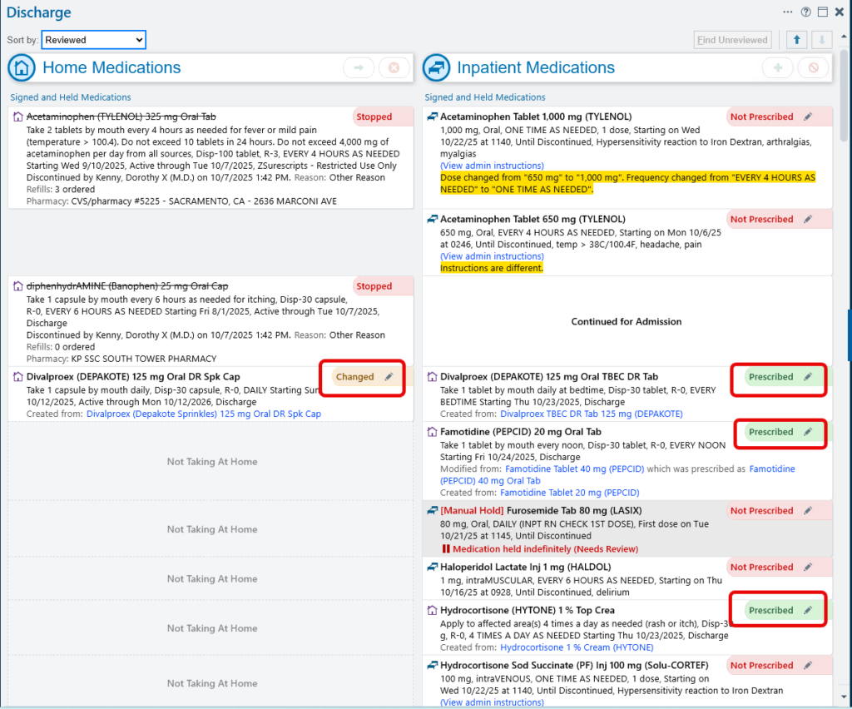Viewport: 852px width, 709px height.
Task: Click the green plus button for Inpatient Medications
Action: coord(778,68)
